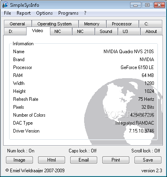Click the value NVIDIA Quadro NVS 210S
167x177 pixels.
point(129,52)
